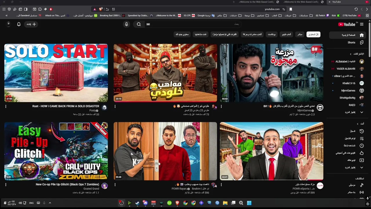371x209 pixels.
Task: Open POWR eSports channel avatar
Action: (320, 185)
